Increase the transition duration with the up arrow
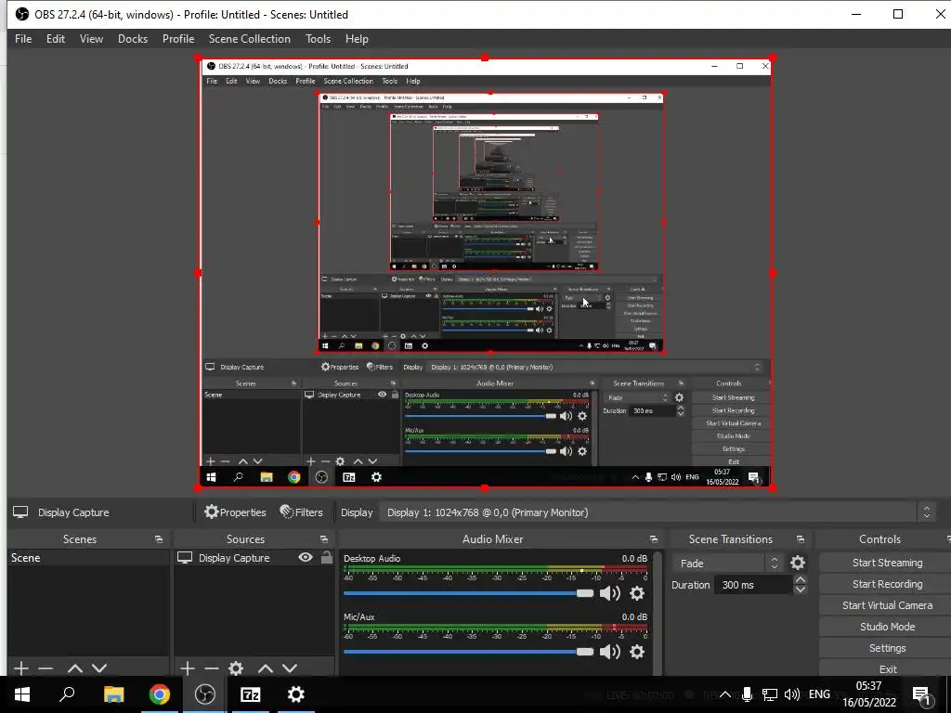Image resolution: width=951 pixels, height=713 pixels. pos(800,580)
